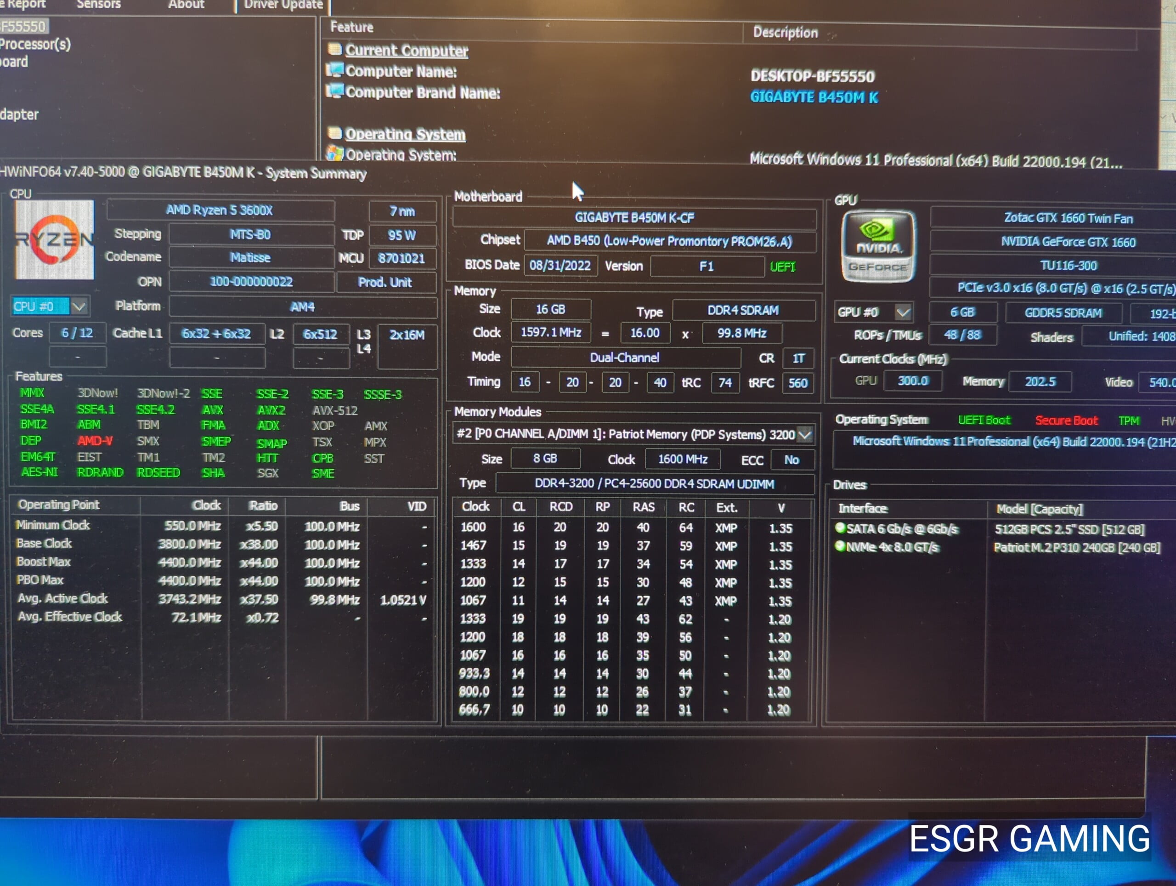Click the green SATA drive status indicator
This screenshot has height=886, width=1176.
tap(841, 528)
